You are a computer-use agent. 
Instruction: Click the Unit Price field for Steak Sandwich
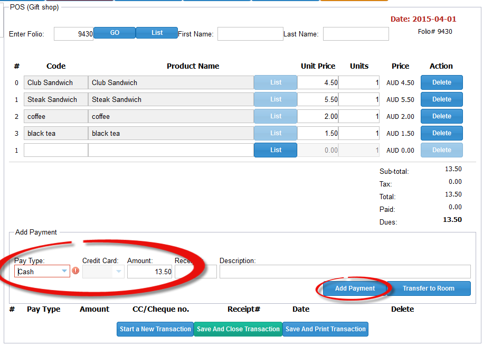click(x=318, y=99)
